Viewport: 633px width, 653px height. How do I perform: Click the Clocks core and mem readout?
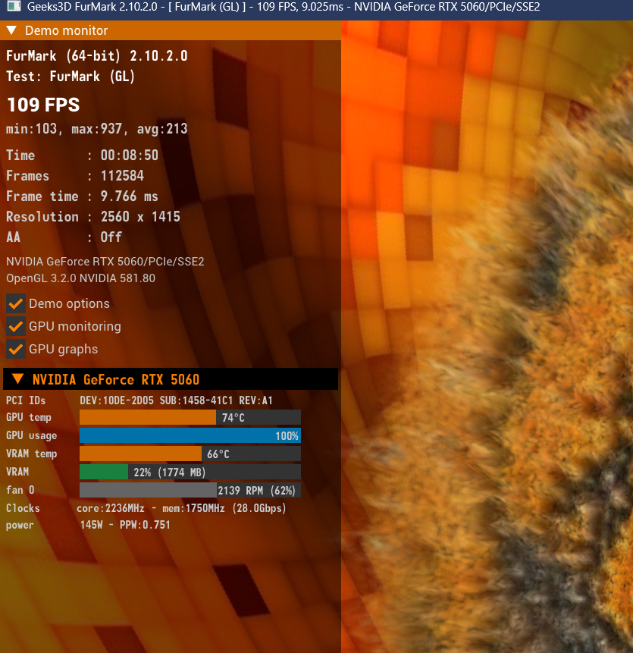pos(182,508)
